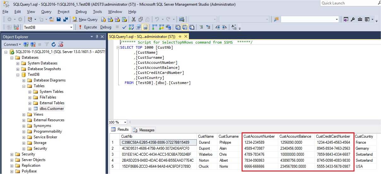Toggle Include Actual Execution Plan
This screenshot has width=381, height=174.
click(155, 27)
